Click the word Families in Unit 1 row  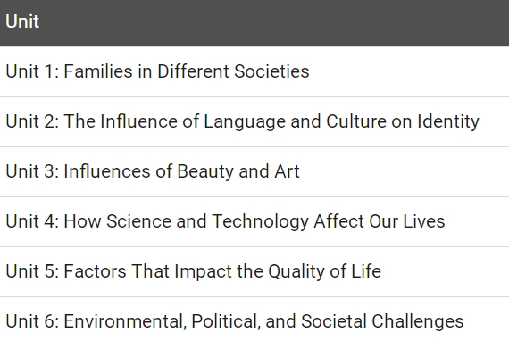98,71
